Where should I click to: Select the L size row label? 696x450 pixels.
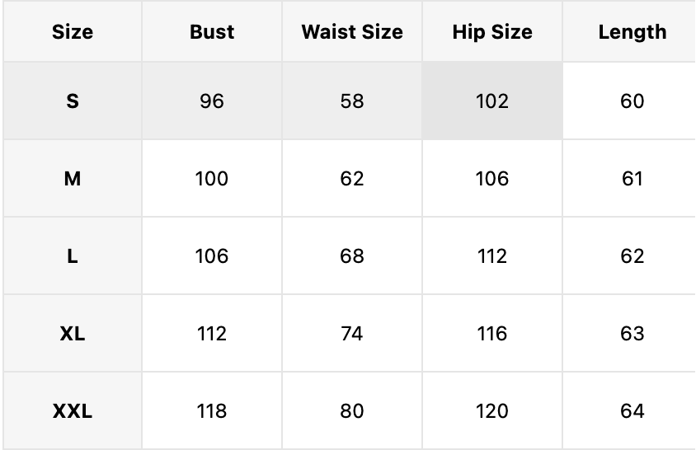[x=73, y=255]
